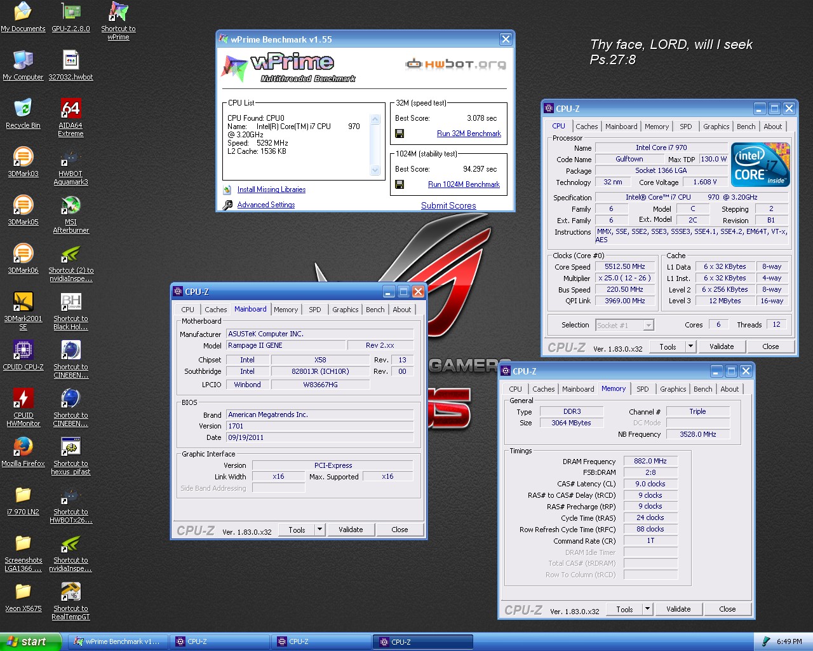Click Close button in Memory CPU-Z window
The width and height of the screenshot is (813, 651).
coord(727,609)
